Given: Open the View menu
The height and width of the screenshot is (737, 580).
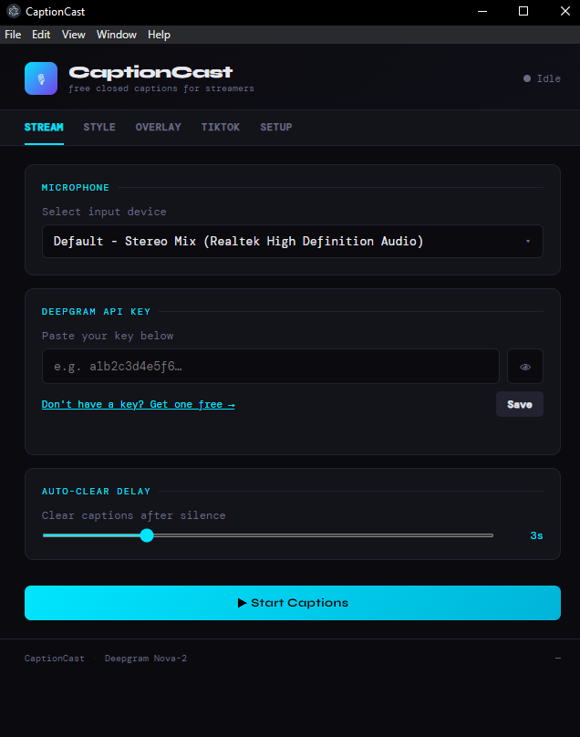Looking at the screenshot, I should coord(74,35).
